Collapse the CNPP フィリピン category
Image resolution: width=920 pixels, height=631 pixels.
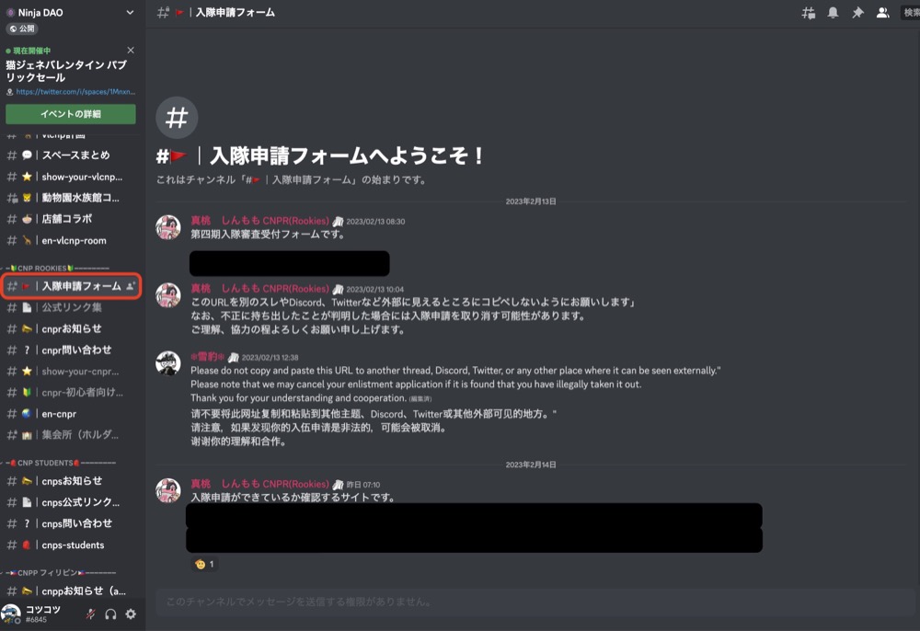pos(60,572)
